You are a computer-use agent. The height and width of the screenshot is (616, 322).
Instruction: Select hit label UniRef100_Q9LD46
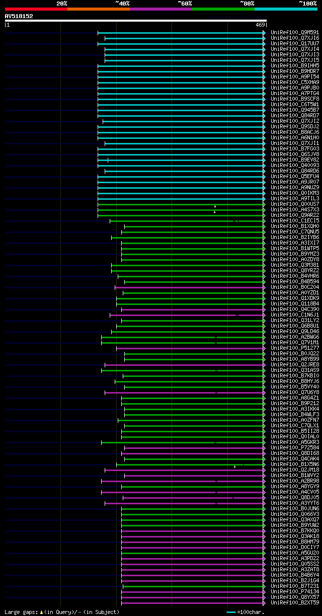point(295,332)
